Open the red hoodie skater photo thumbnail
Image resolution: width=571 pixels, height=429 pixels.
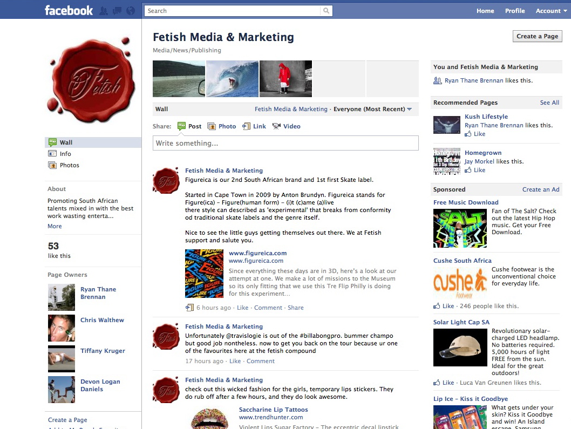[285, 79]
